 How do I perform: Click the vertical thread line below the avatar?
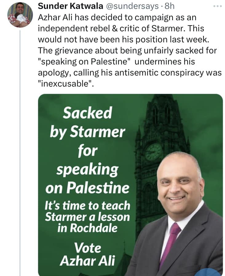click(x=20, y=154)
